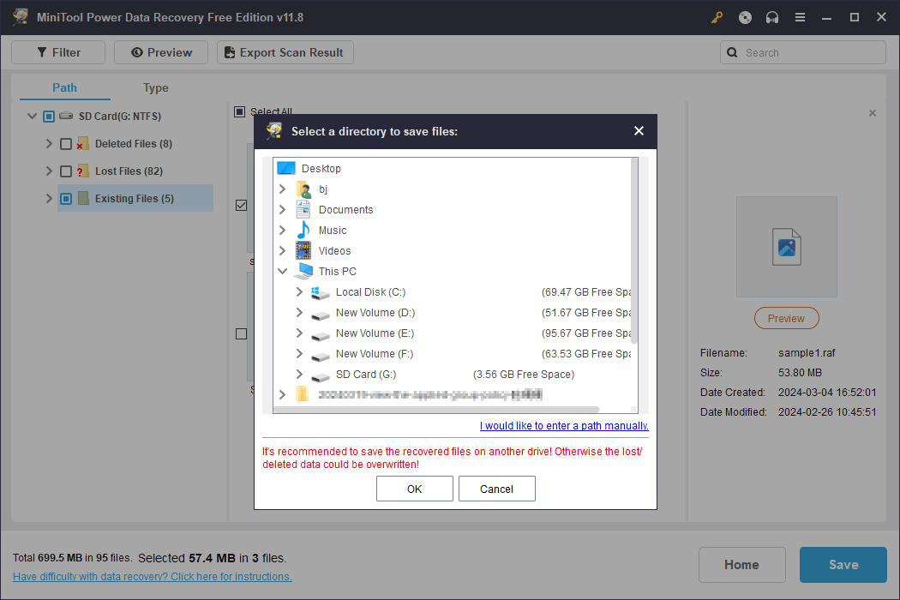The image size is (900, 600).
Task: Open the hamburger menu
Action: coord(800,16)
